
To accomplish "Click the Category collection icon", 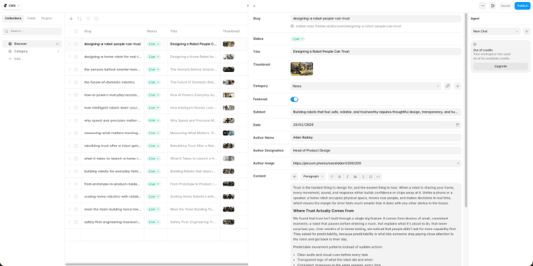I will (x=10, y=51).
